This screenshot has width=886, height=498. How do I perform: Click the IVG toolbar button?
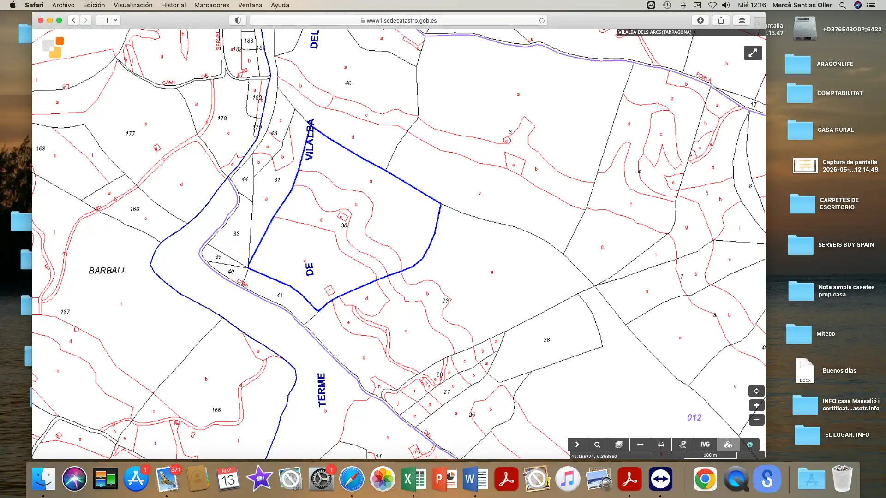click(705, 445)
